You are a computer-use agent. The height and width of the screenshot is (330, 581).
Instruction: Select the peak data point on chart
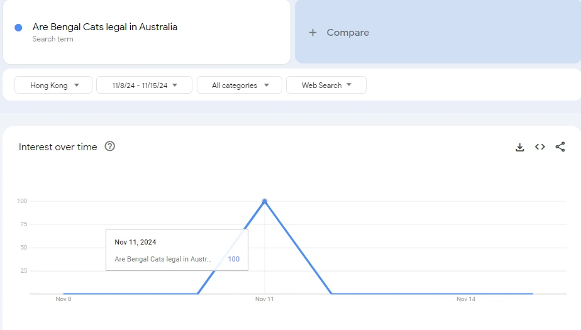pyautogui.click(x=265, y=201)
